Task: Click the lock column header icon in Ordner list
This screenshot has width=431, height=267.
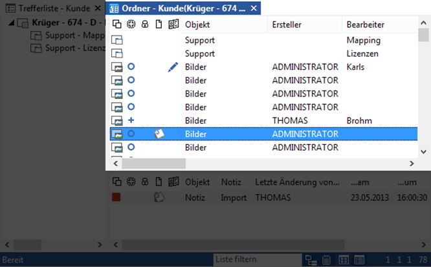Action: click(144, 25)
